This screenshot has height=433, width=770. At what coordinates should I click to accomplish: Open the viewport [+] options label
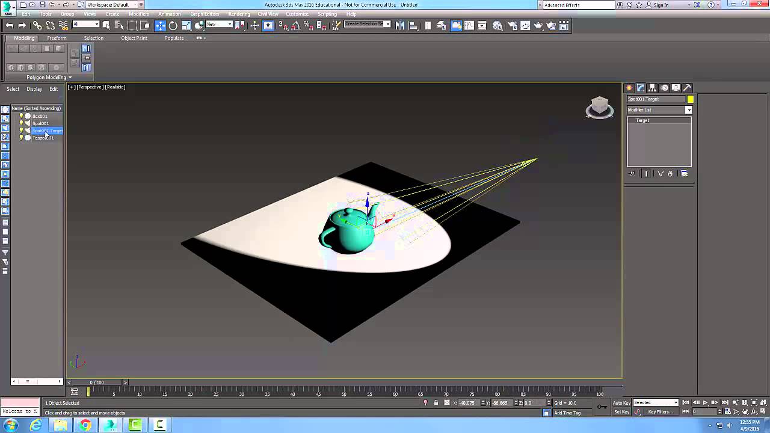(72, 87)
